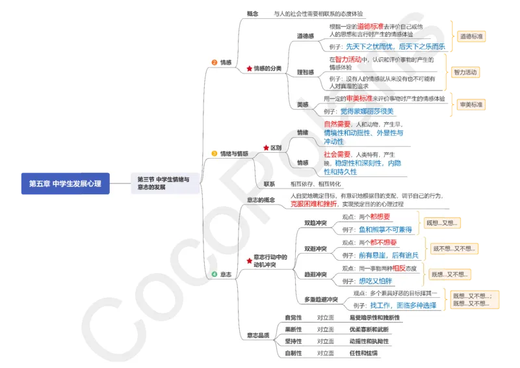Click the 审美标准 callout box
This screenshot has height=368, width=520.
click(x=471, y=105)
